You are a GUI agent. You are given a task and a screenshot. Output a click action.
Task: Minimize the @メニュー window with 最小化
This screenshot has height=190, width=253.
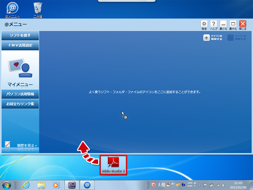point(223,24)
